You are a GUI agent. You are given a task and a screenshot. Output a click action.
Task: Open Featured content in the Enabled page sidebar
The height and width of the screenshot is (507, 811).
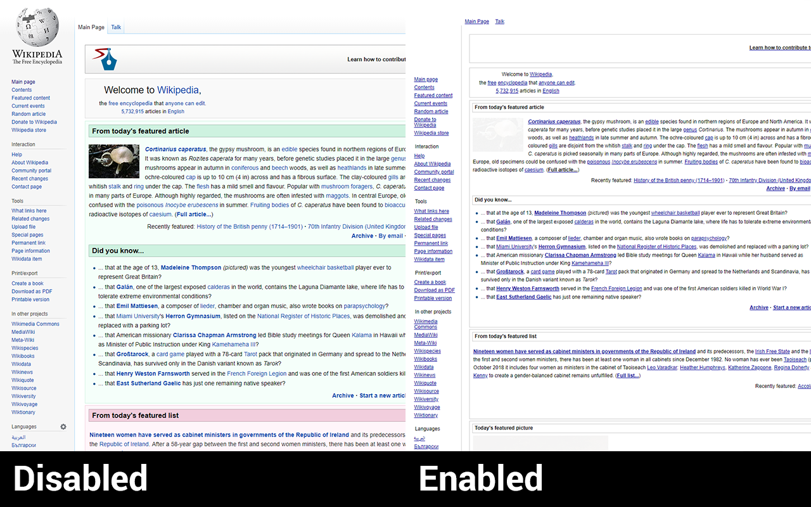(x=433, y=95)
